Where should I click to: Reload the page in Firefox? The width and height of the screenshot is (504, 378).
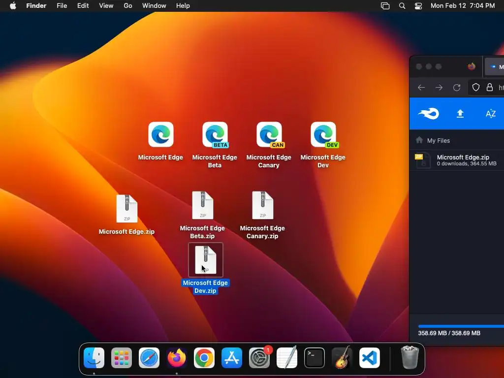[x=457, y=88]
